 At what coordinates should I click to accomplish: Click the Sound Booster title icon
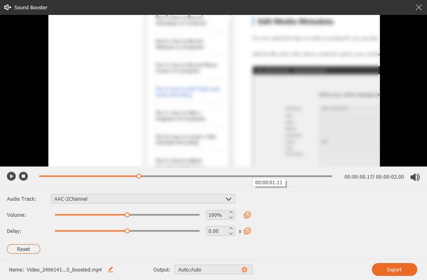point(7,7)
